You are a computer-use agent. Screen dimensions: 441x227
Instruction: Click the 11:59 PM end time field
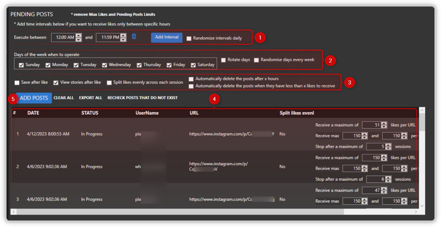pos(108,37)
